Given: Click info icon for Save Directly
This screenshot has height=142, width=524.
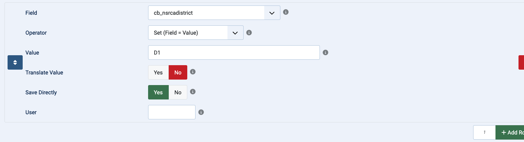Looking at the screenshot, I should point(193,92).
